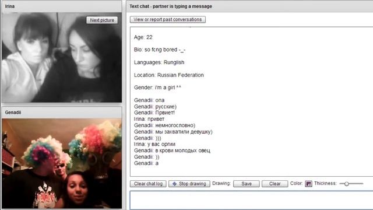The height and width of the screenshot is (210, 373).
Task: Clear the drawing
Action: [x=275, y=184]
